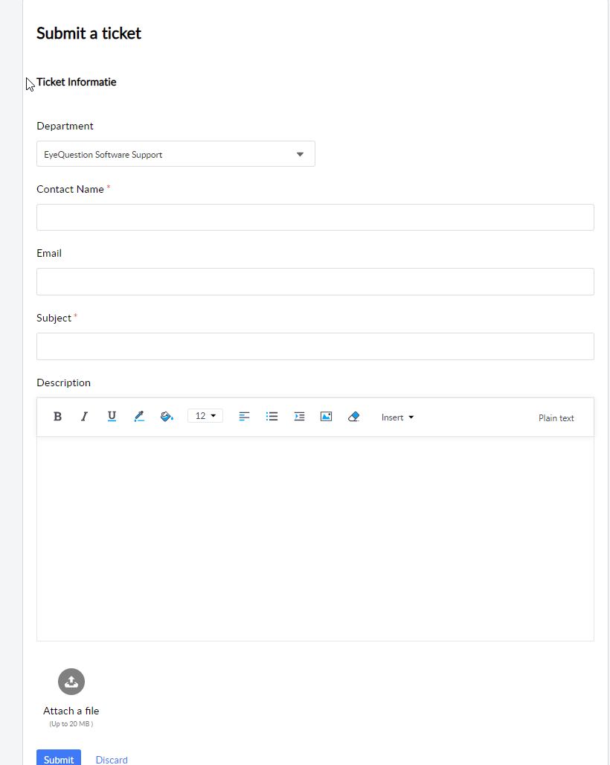Toggle bold formatting in the description editor
Screen dimensions: 610x765
[57, 417]
